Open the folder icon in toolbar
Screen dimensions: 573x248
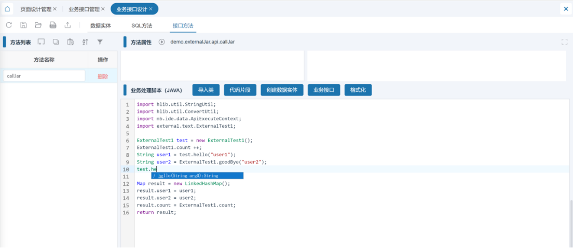[38, 25]
